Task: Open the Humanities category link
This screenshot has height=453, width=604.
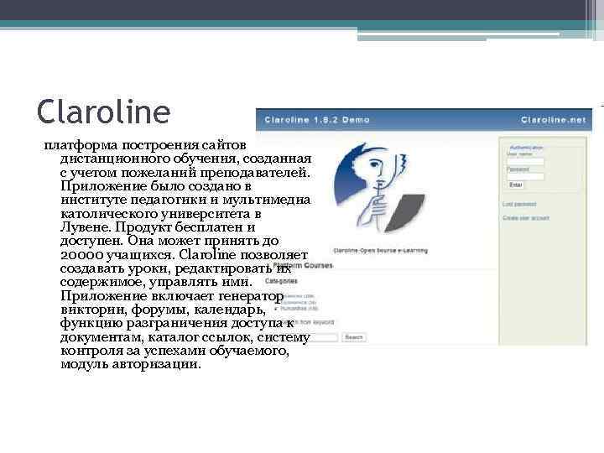Action: click(299, 309)
